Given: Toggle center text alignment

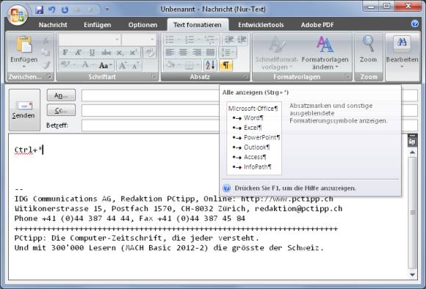Looking at the screenshot, I should 184,52.
